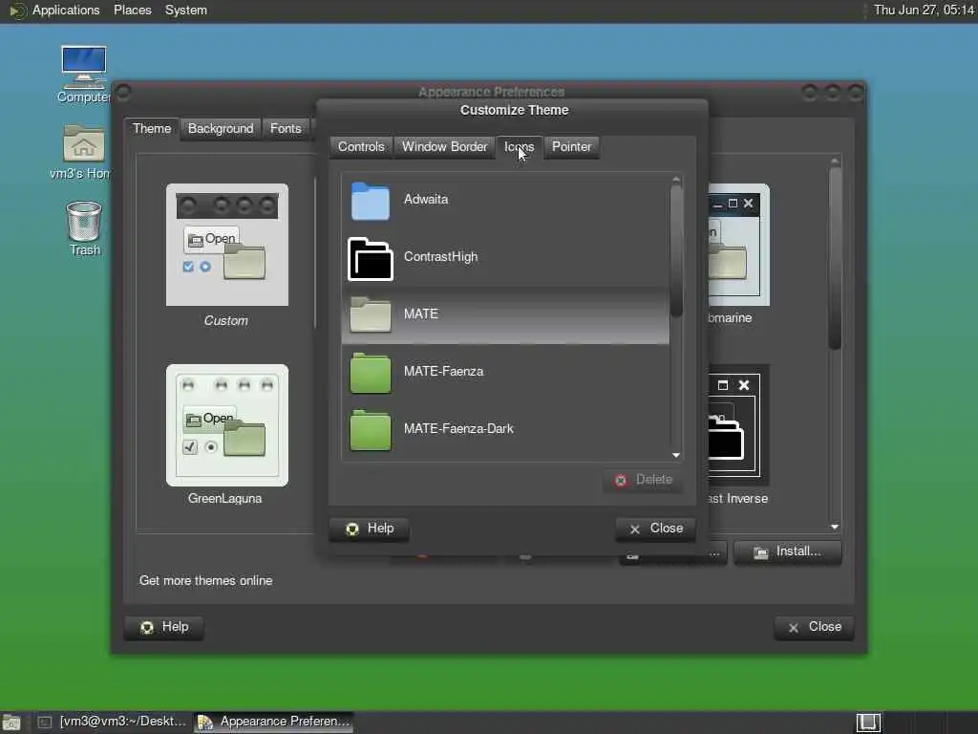
Task: Click the Delete button
Action: point(643,480)
